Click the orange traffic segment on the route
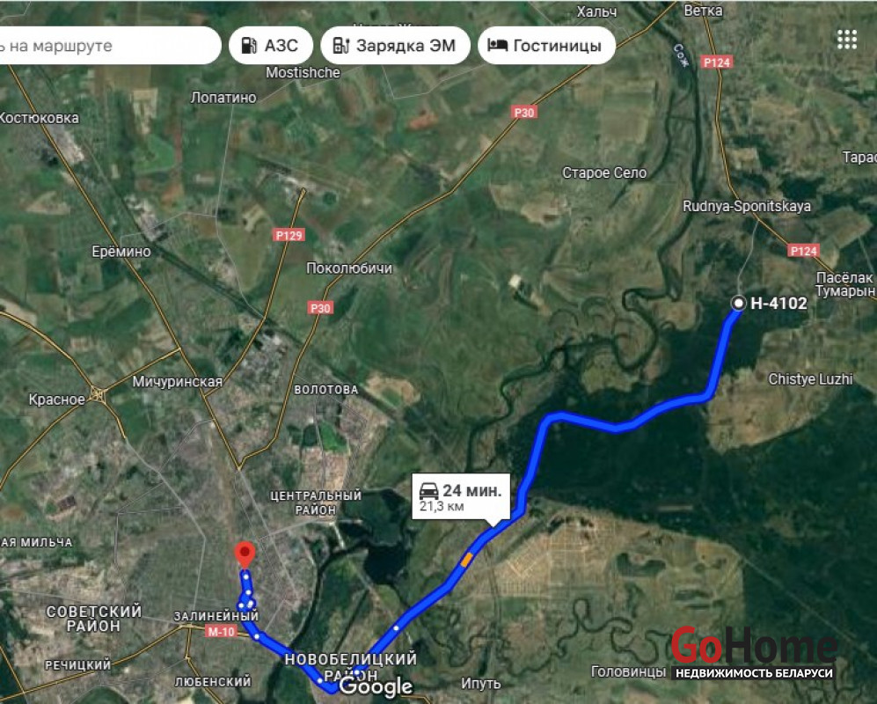This screenshot has height=704, width=877. point(466,559)
